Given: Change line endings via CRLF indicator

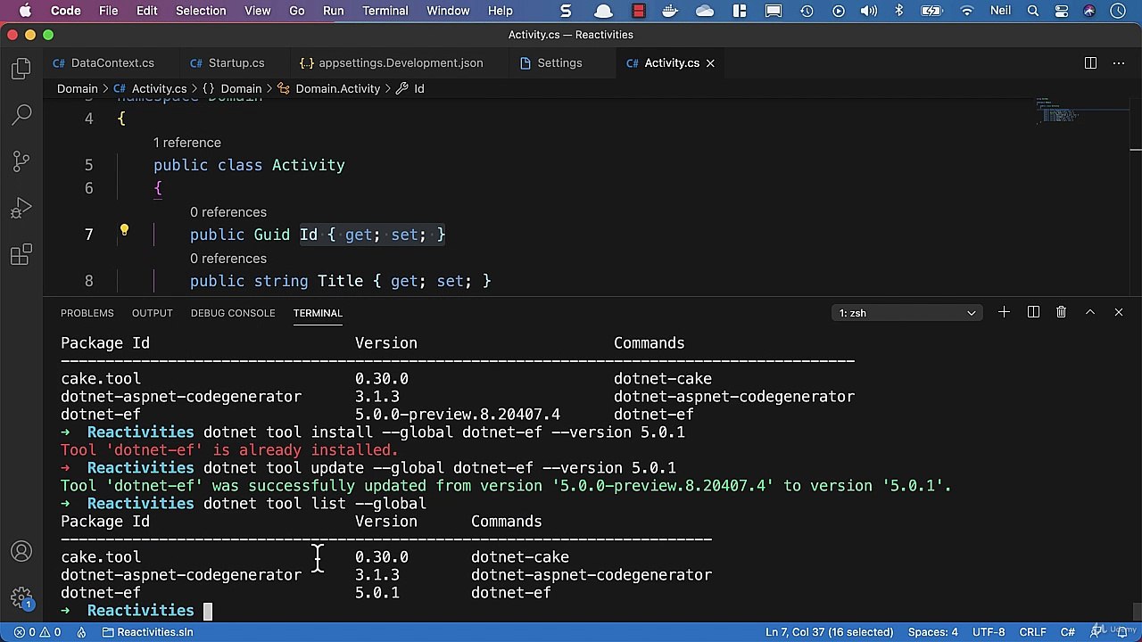Looking at the screenshot, I should tap(1033, 632).
